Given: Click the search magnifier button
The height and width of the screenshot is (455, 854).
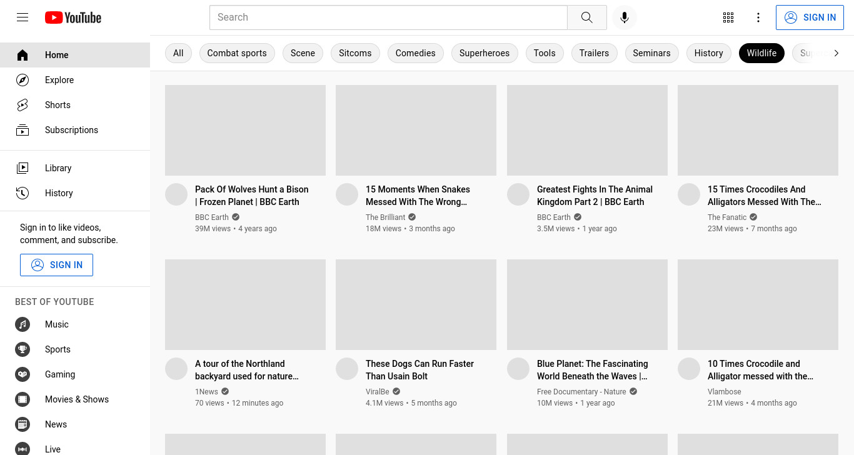Looking at the screenshot, I should (586, 17).
